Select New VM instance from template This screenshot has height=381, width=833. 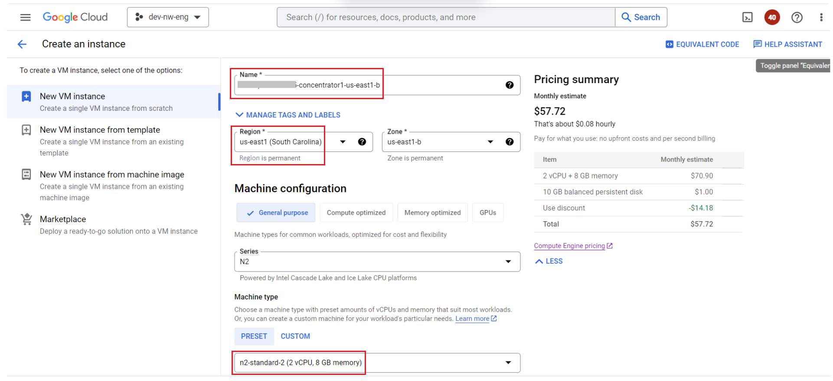[100, 130]
